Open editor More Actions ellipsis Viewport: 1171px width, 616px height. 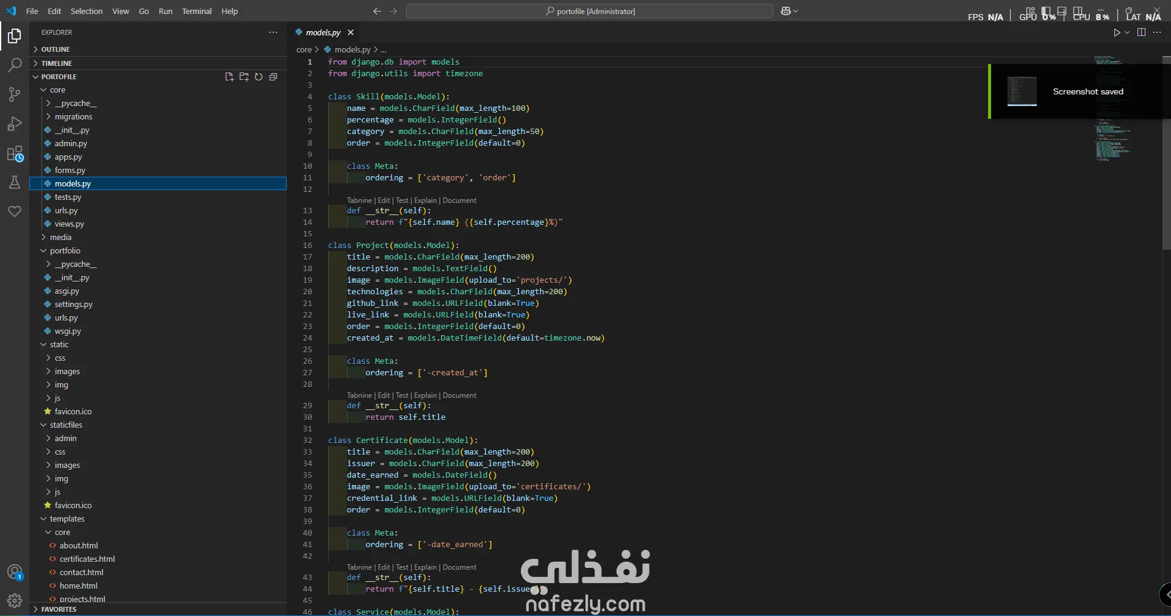tap(1157, 32)
